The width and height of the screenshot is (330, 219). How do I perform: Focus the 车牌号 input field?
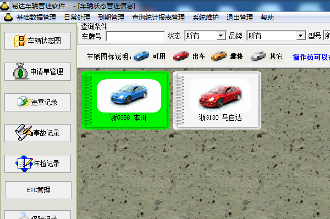coord(135,36)
